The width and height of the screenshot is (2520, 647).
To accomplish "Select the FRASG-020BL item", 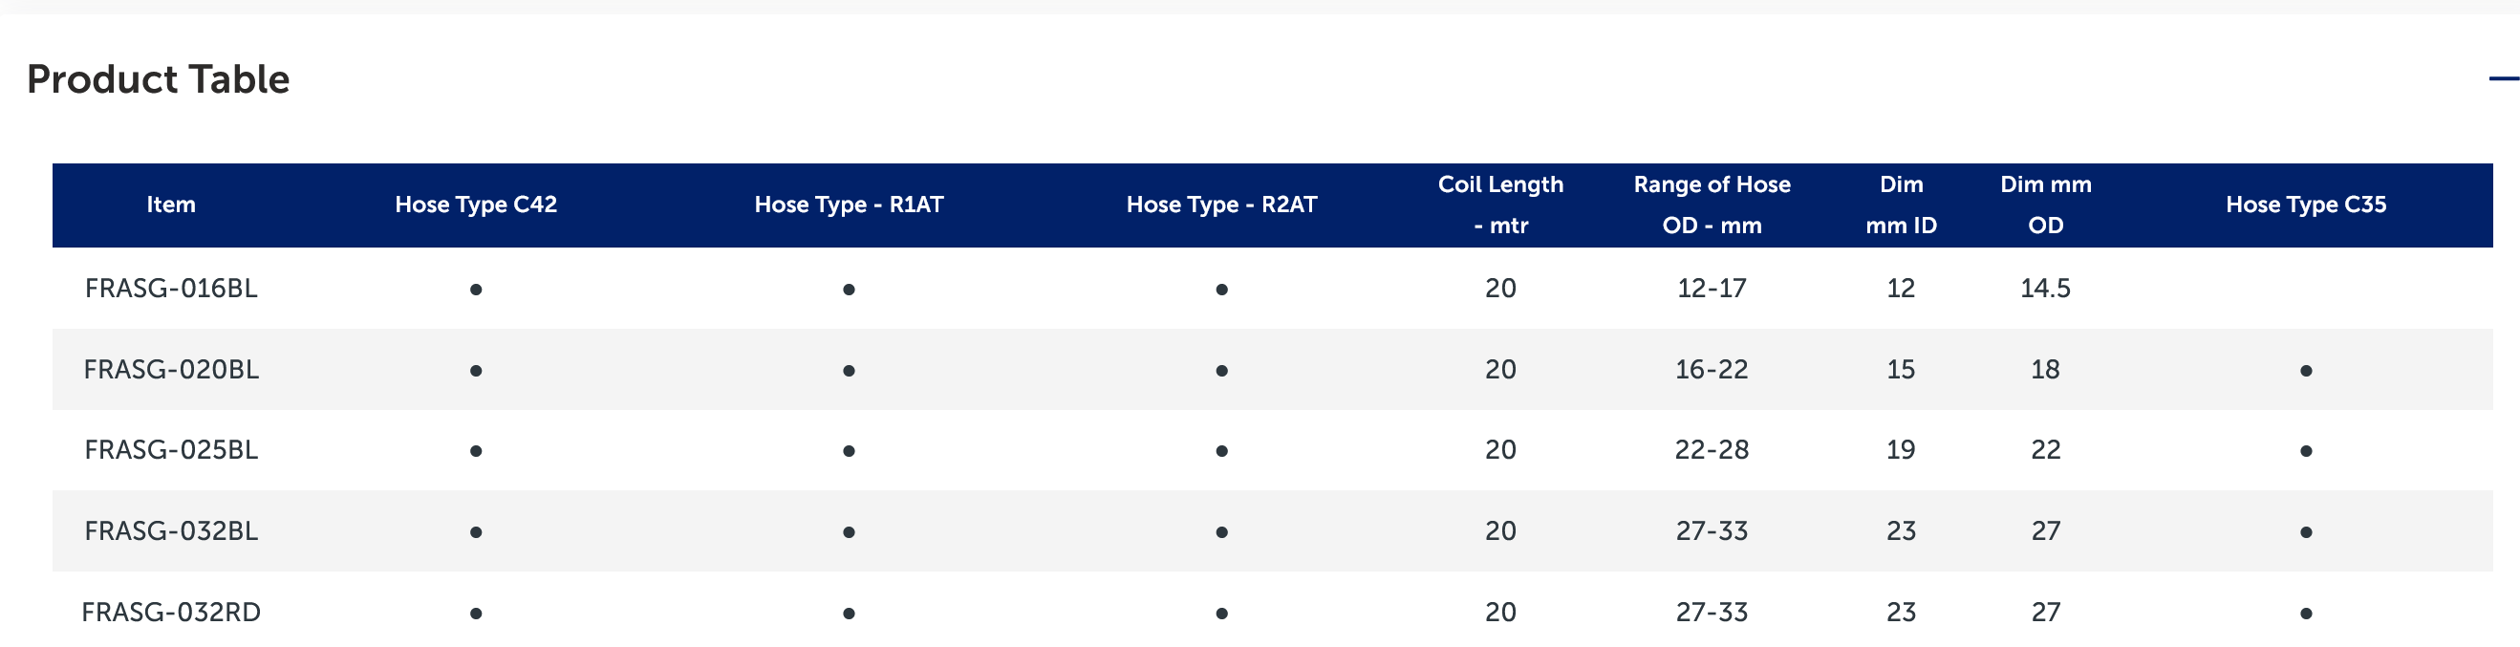I will [x=171, y=370].
